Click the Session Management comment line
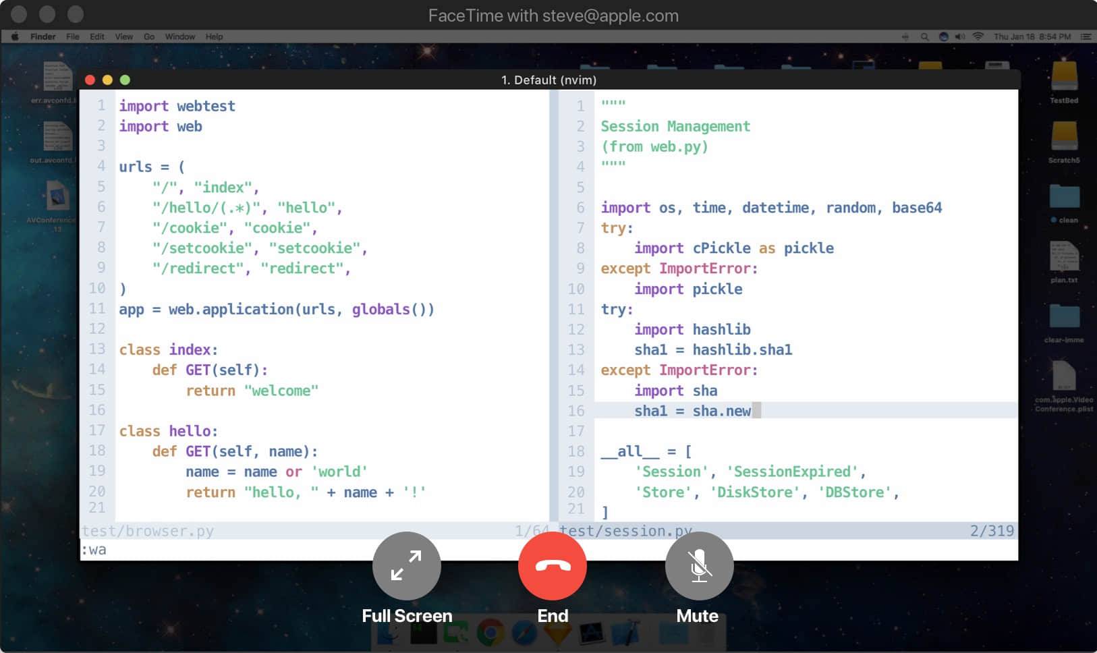This screenshot has height=653, width=1097. pyautogui.click(x=675, y=126)
